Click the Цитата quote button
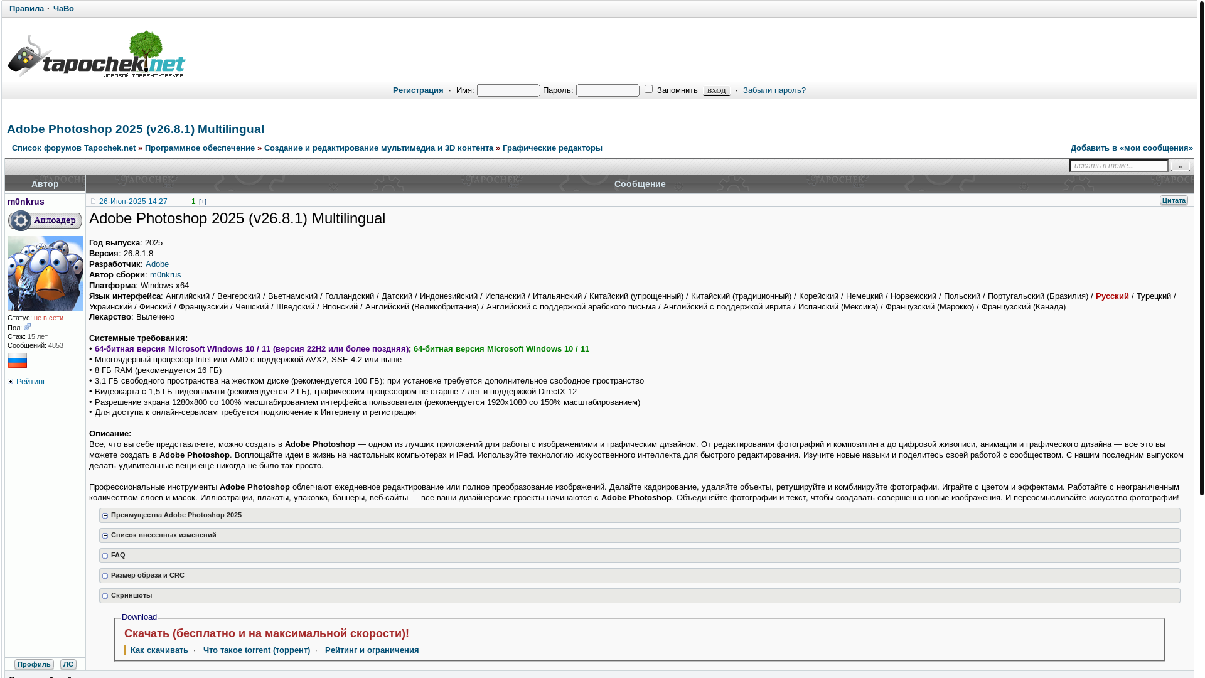The width and height of the screenshot is (1205, 678). [1174, 200]
